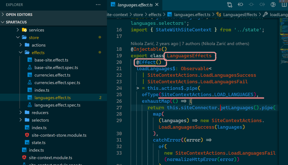The image size is (288, 165).
Task: Go to the previous change
Action: click(241, 5)
